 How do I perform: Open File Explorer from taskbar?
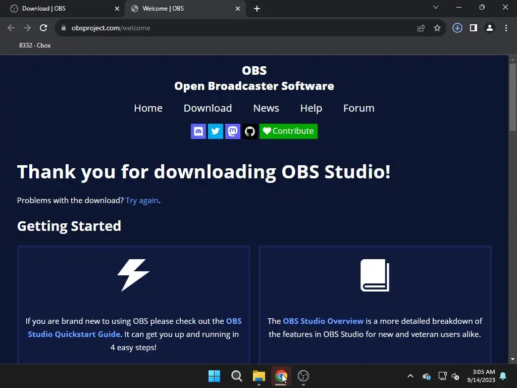[259, 376]
